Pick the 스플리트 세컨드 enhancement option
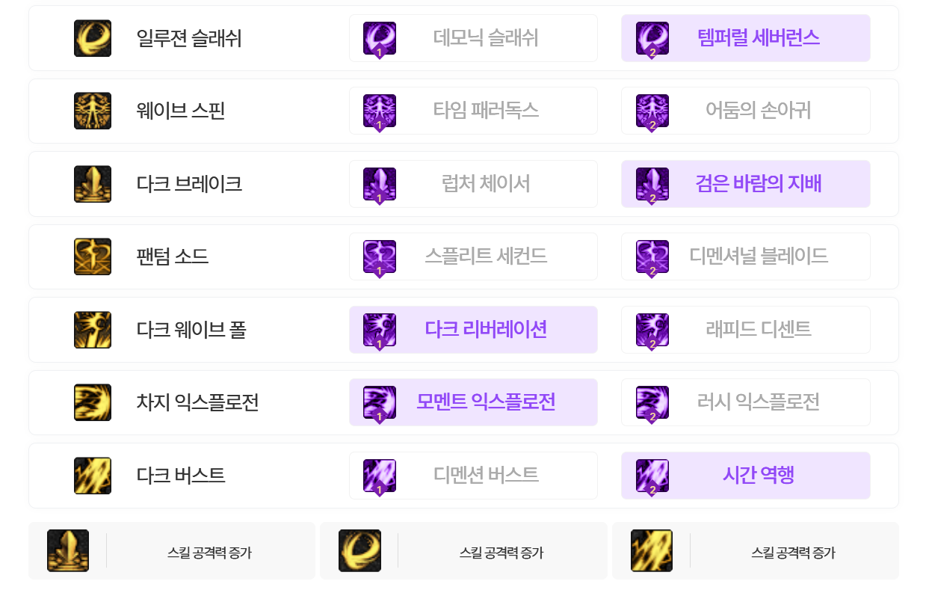 pyautogui.click(x=473, y=256)
